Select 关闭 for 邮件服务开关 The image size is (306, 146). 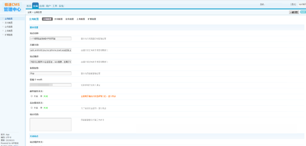point(41,96)
